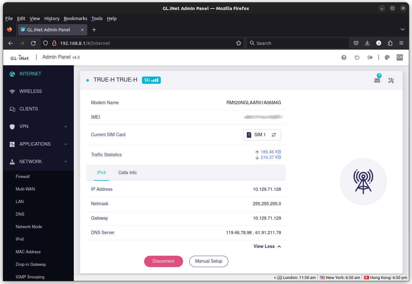Open Firefox account icon
Viewport: 412px width, 284px height.
pos(379,43)
